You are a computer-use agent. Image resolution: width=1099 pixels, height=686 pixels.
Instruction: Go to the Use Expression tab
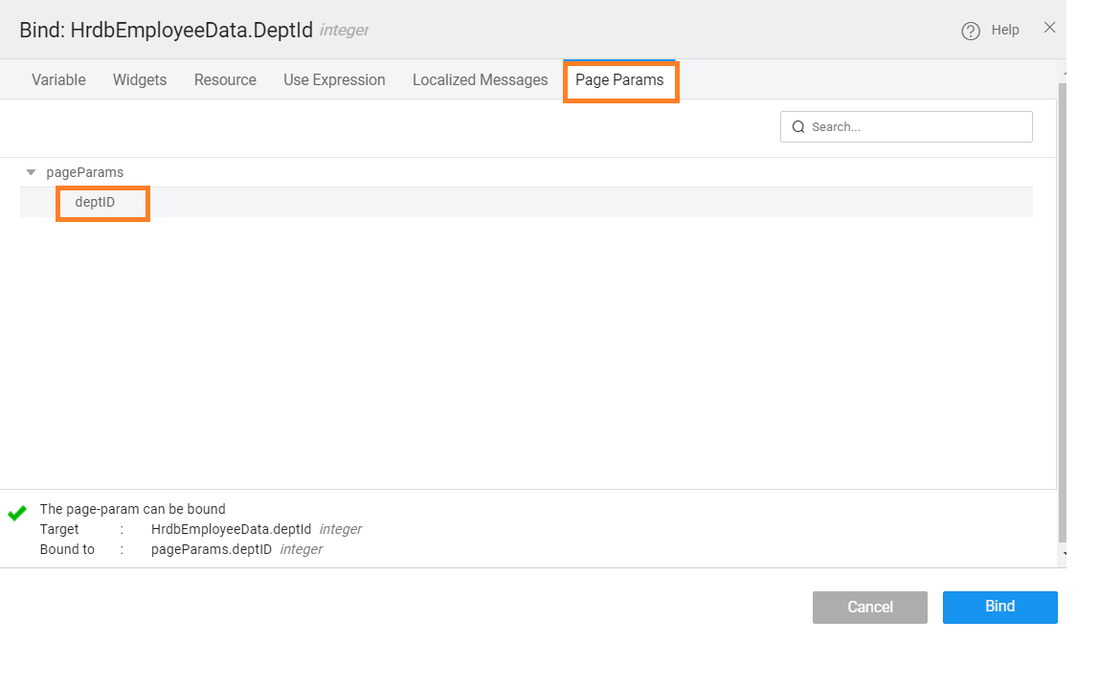(x=334, y=80)
